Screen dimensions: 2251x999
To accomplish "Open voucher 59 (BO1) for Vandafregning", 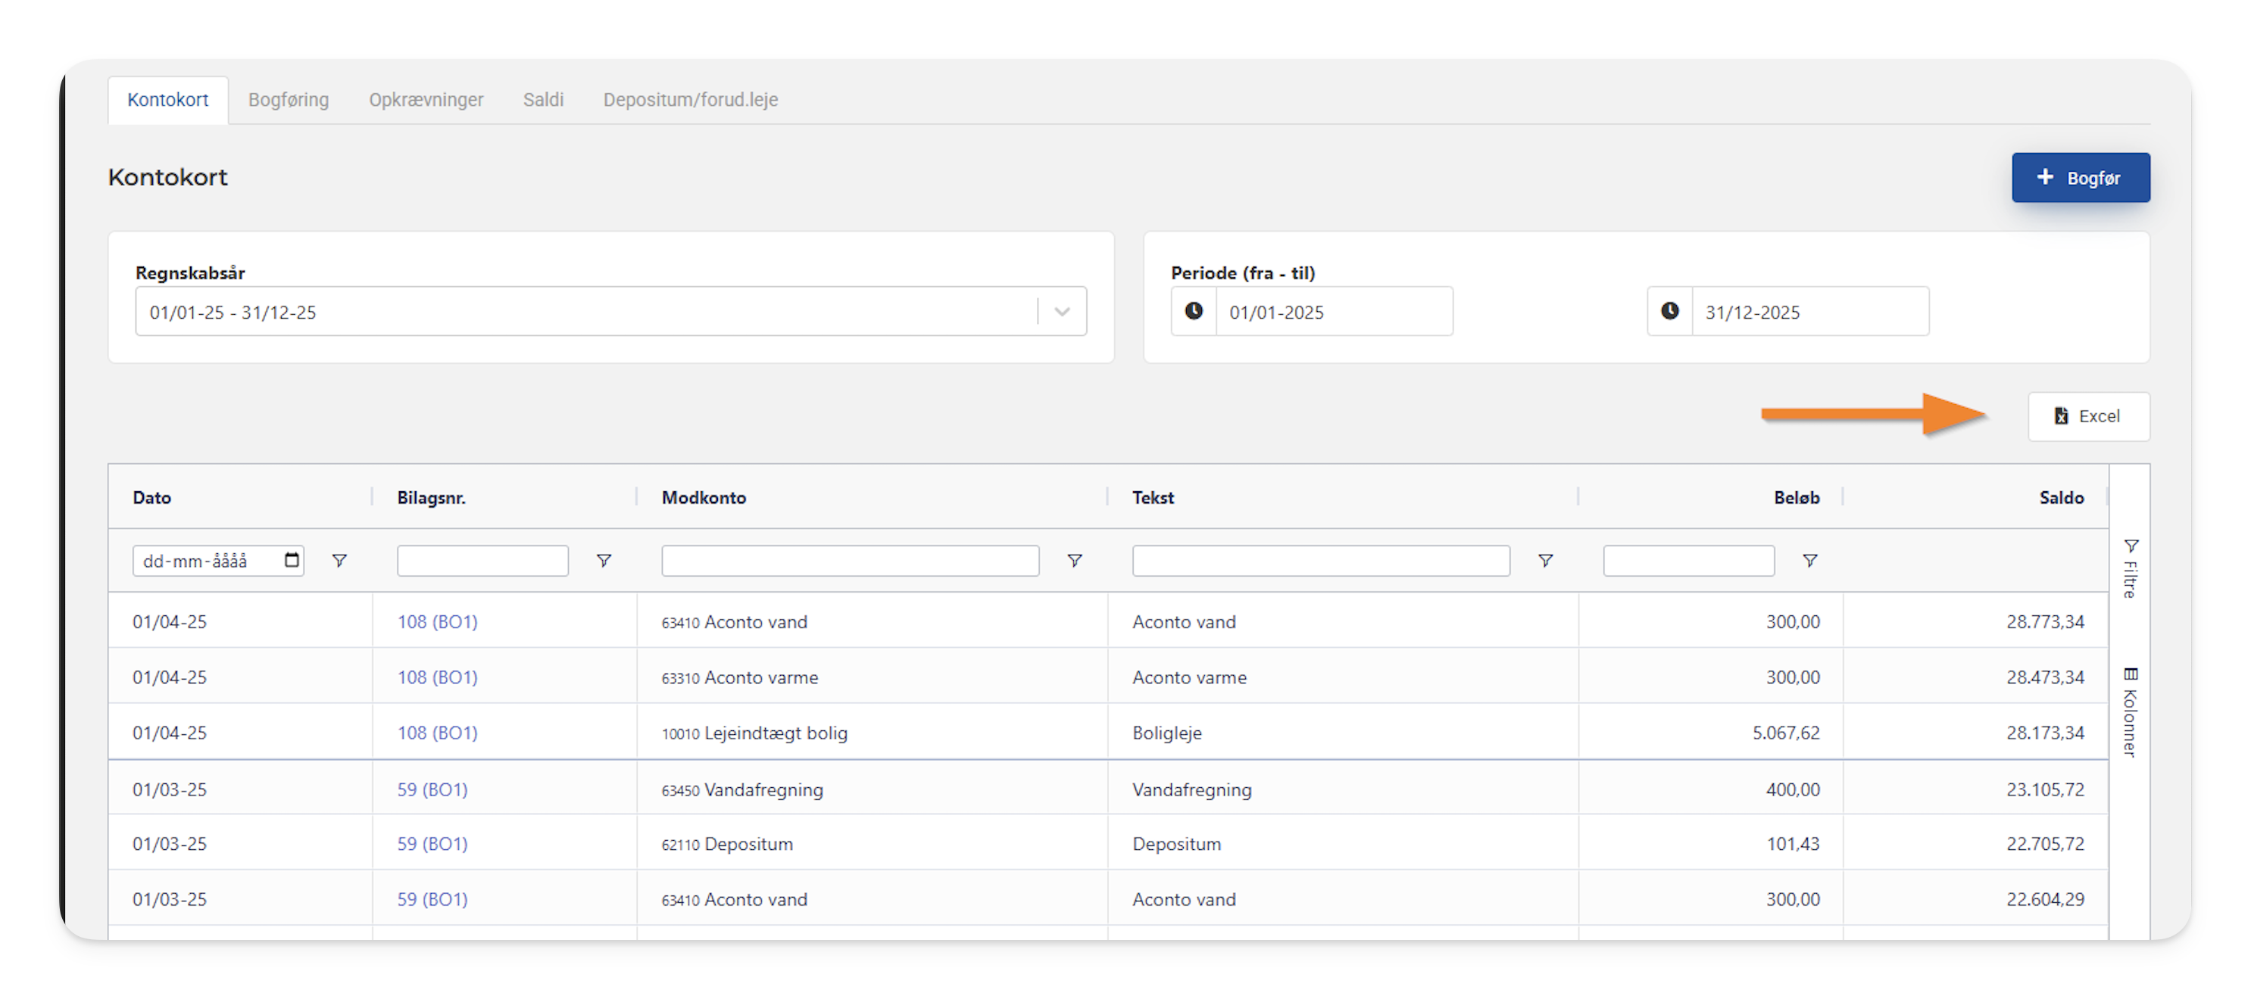I will (x=432, y=789).
